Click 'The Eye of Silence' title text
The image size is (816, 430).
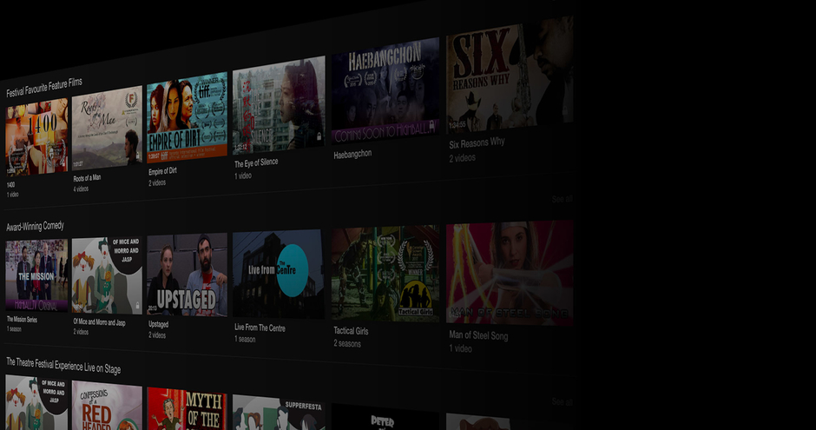pos(256,163)
